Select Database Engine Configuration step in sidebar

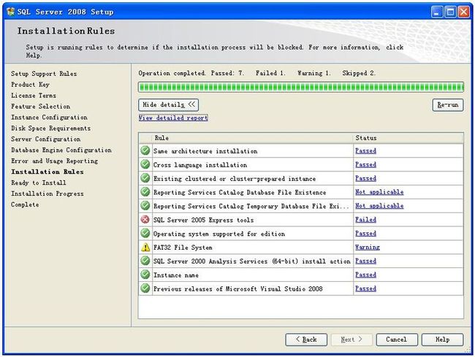(61, 150)
